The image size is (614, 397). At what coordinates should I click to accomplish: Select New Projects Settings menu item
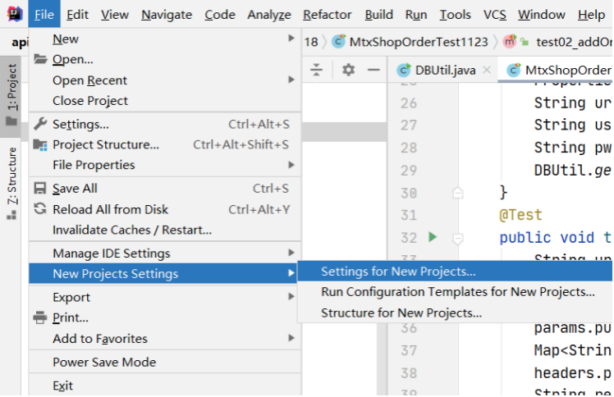[x=163, y=273]
